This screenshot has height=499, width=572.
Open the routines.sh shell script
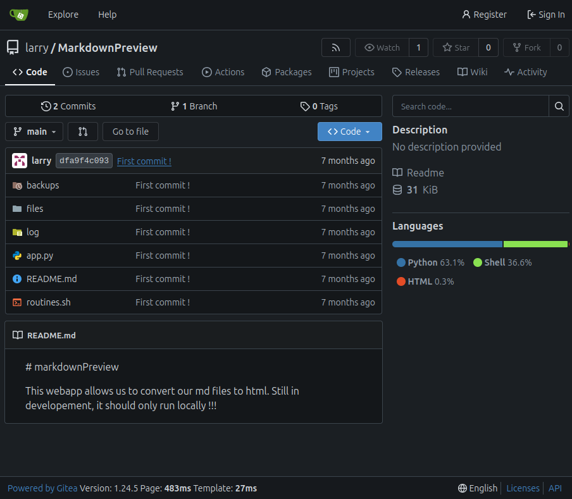pos(48,302)
